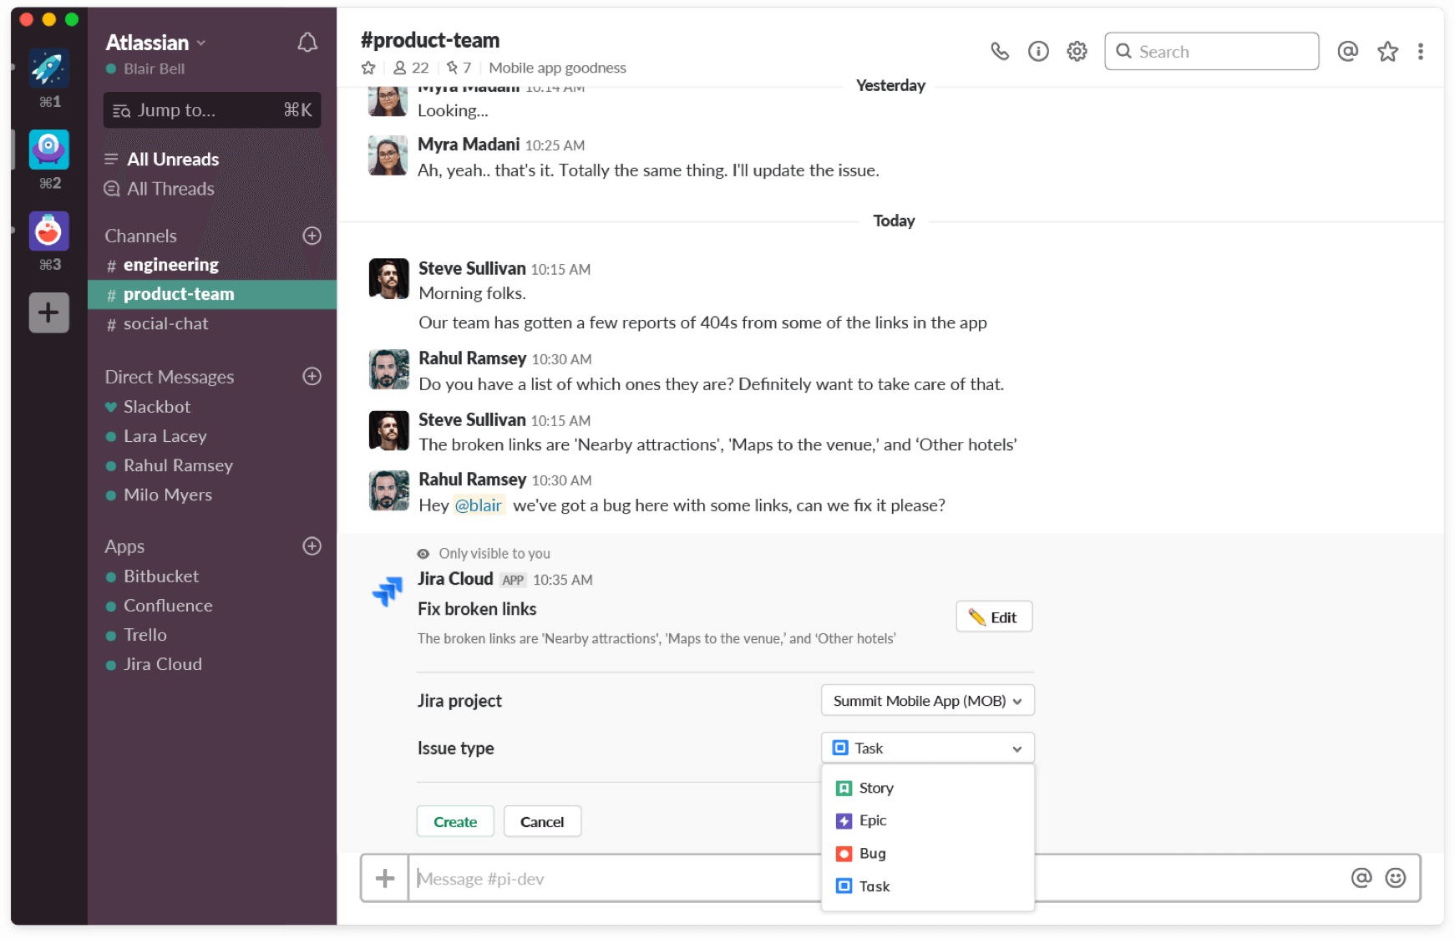The image size is (1455, 939).
Task: Open channel settings via the gear icon
Action: pos(1077,51)
